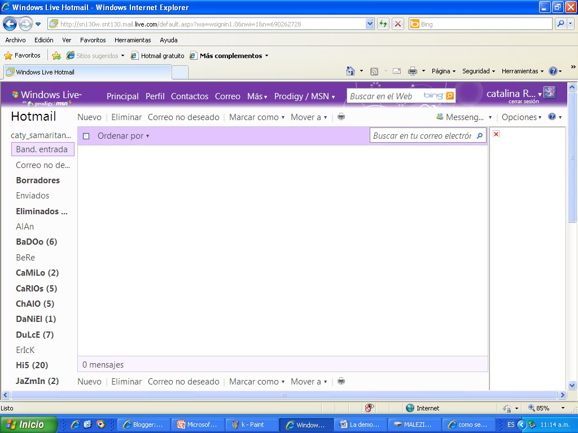This screenshot has width=578, height=433.
Task: Expand the address bar URL dropdown
Action: (370, 24)
